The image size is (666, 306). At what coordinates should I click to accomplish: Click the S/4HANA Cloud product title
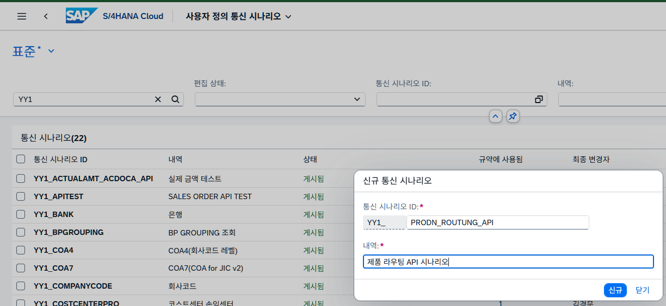tap(133, 16)
